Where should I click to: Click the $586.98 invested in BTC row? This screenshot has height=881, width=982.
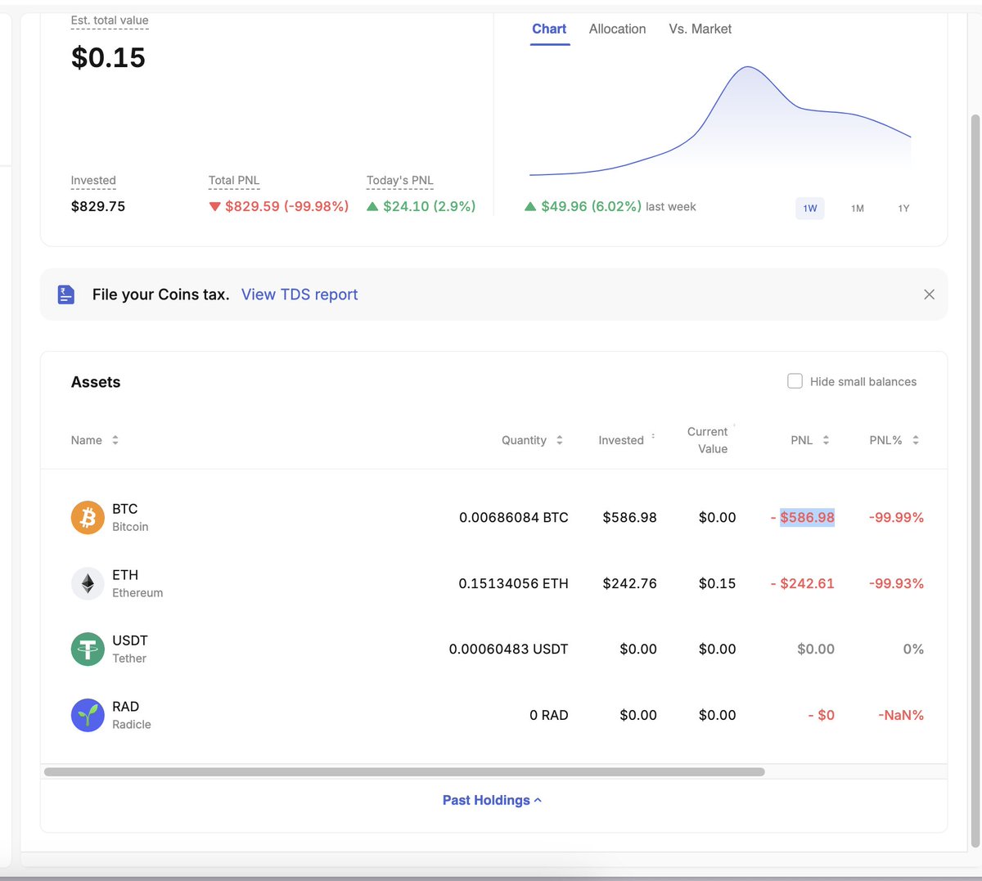630,518
